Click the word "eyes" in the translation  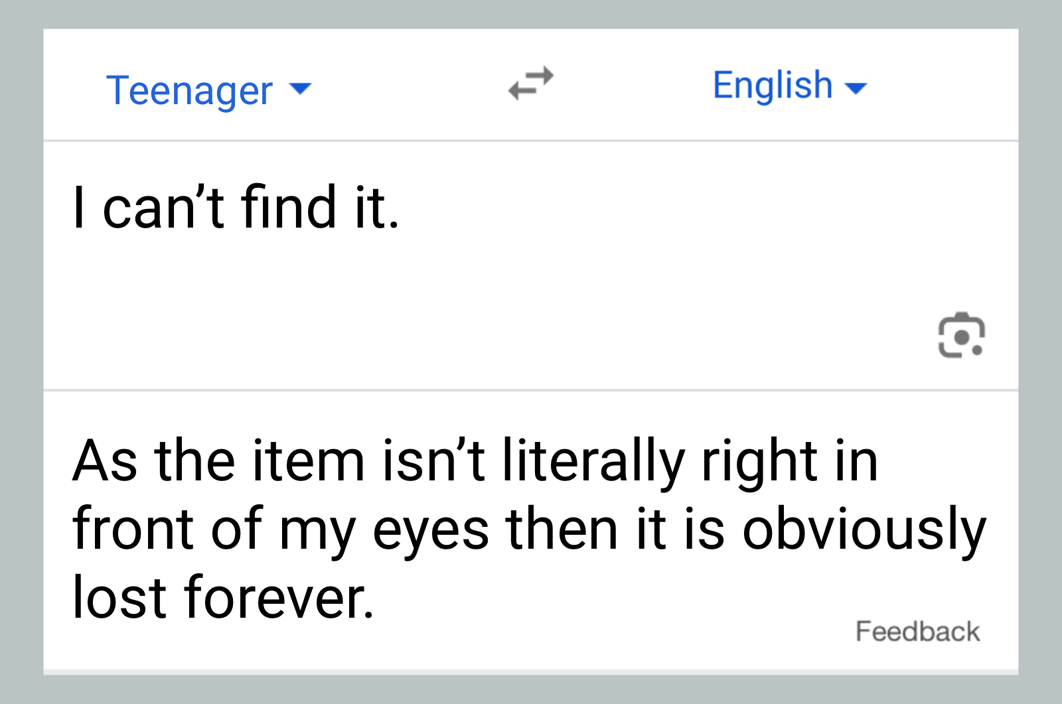coord(431,530)
